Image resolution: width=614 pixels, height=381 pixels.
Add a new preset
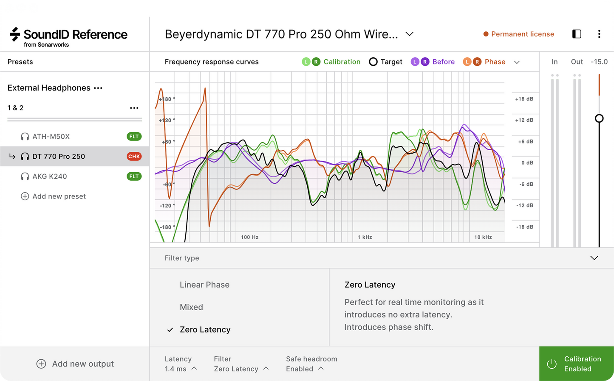click(54, 196)
